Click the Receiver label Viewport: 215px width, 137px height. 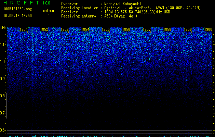coord(69,12)
